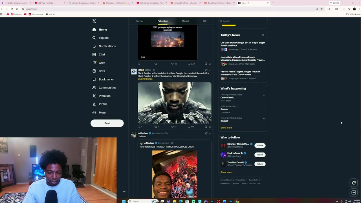361x203 pixels.
Task: Reply to the IGN Black Panther post
Action: (x=139, y=127)
